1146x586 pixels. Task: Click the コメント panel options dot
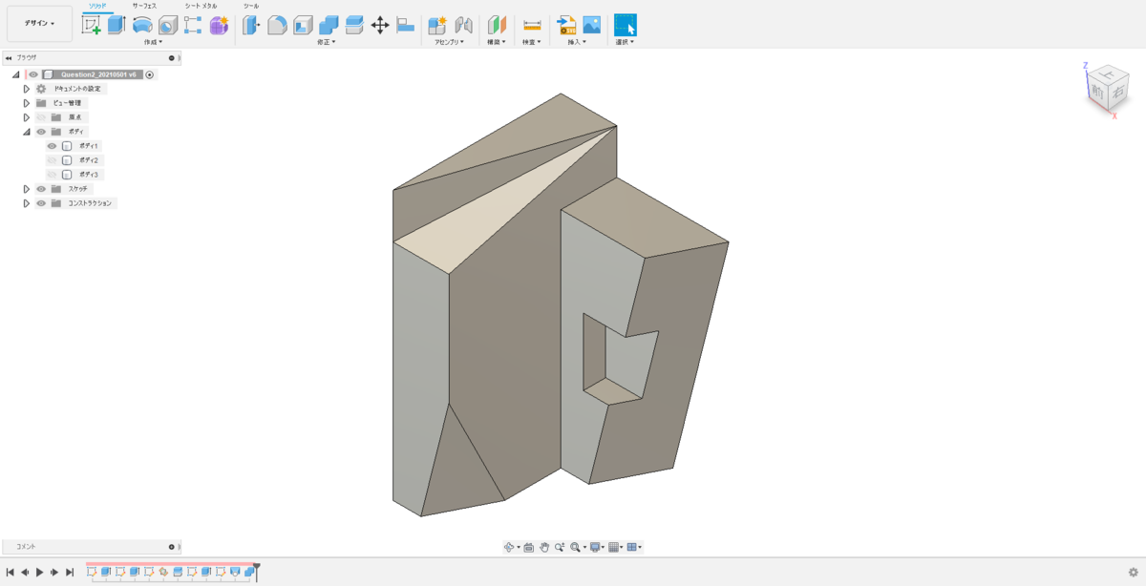[172, 547]
